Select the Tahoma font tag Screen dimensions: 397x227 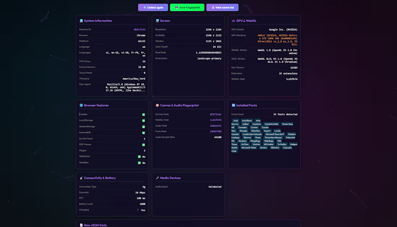(x=247, y=138)
